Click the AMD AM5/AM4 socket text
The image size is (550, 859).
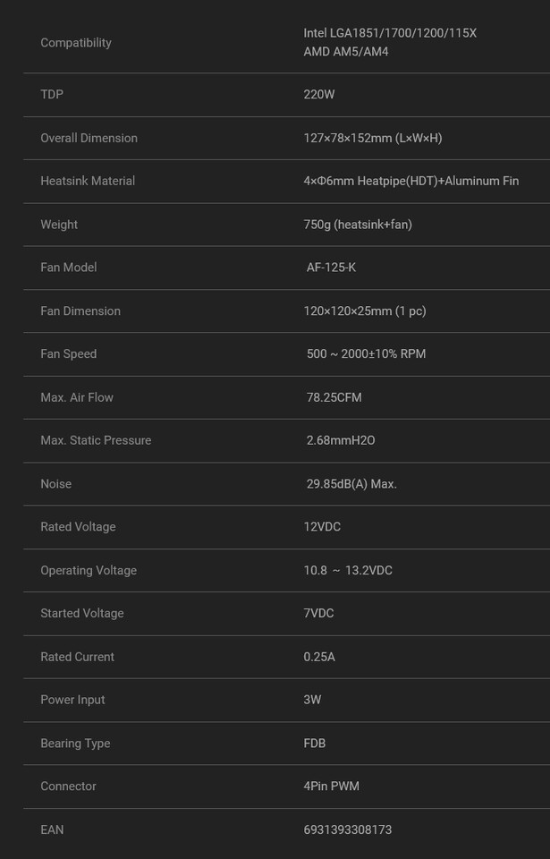tap(345, 52)
